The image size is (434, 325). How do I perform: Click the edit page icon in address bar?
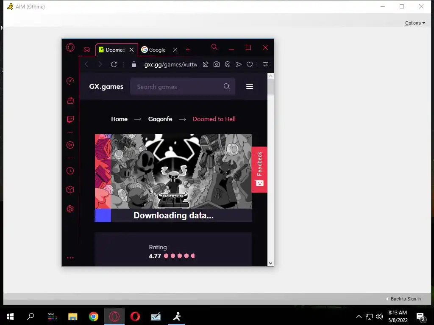click(206, 64)
